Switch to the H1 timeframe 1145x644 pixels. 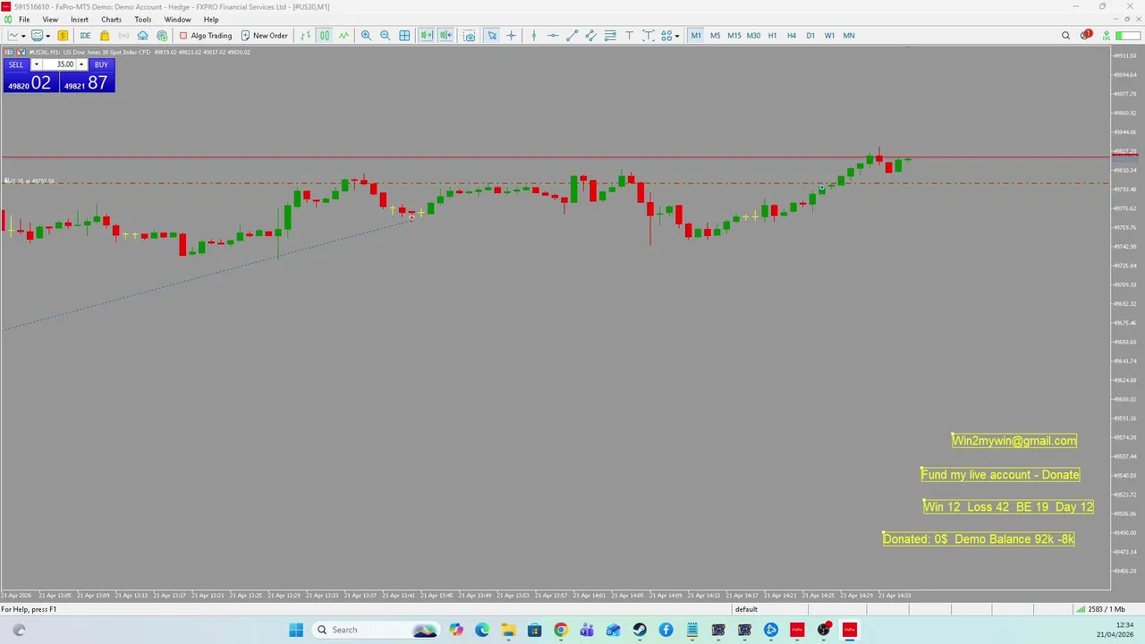tap(772, 36)
